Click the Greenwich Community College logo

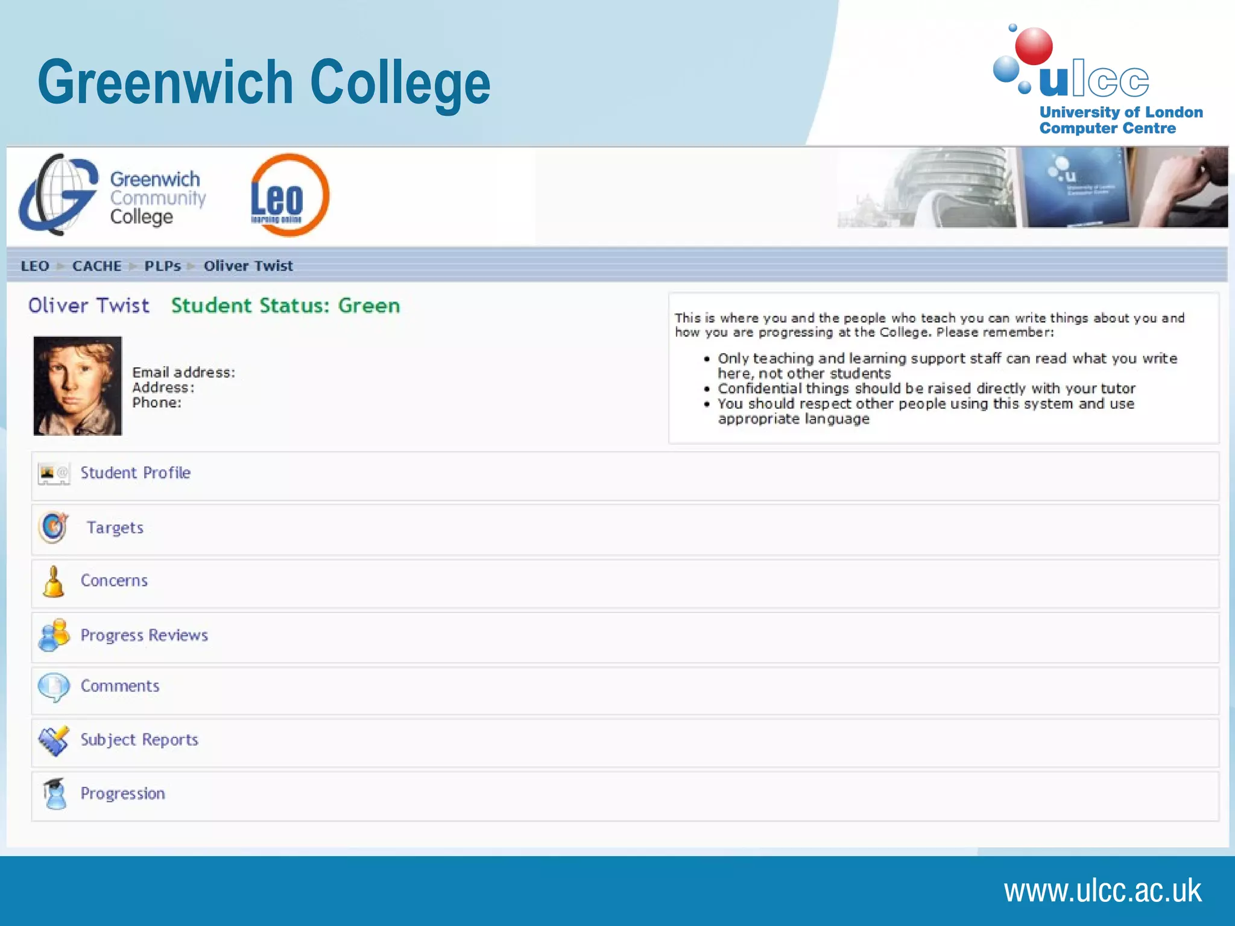pos(113,195)
